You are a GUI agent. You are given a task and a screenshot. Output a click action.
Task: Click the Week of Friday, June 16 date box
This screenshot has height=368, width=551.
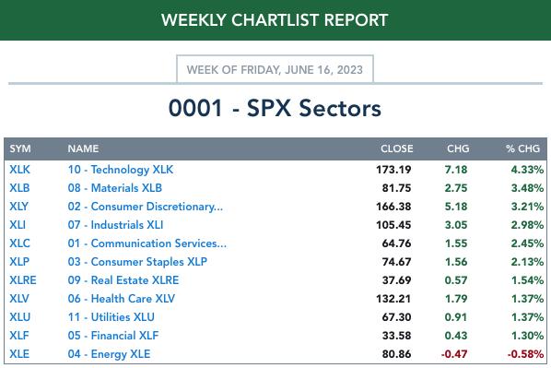click(275, 69)
